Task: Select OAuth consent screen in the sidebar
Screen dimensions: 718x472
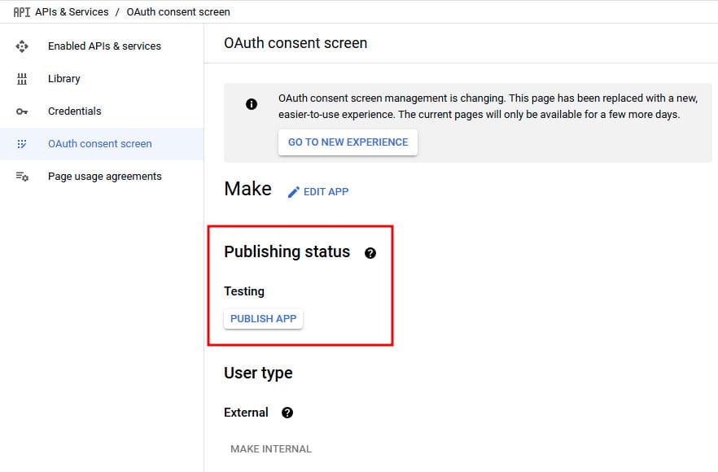Action: point(100,144)
